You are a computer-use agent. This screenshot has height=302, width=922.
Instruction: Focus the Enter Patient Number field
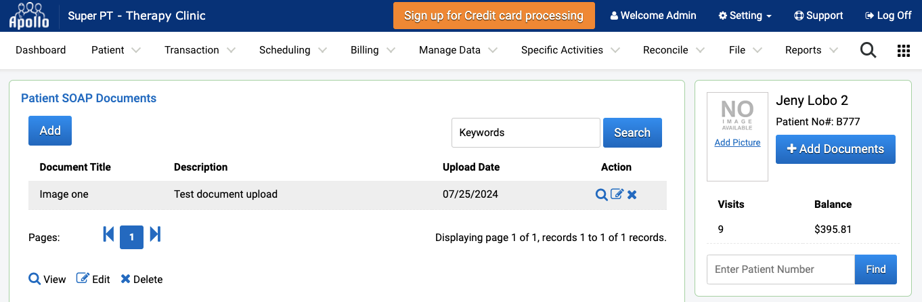click(x=781, y=269)
